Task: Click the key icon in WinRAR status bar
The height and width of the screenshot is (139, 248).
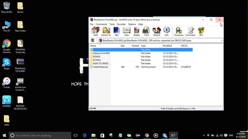Action: tap(94, 108)
